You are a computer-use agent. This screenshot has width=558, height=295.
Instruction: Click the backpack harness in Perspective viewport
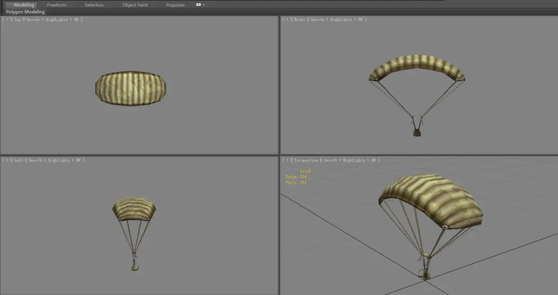point(425,275)
